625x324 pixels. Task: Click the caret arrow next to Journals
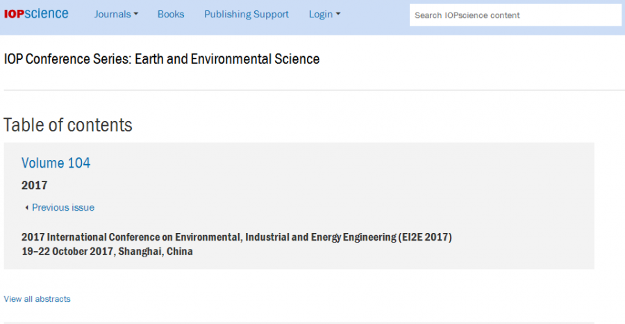point(136,15)
